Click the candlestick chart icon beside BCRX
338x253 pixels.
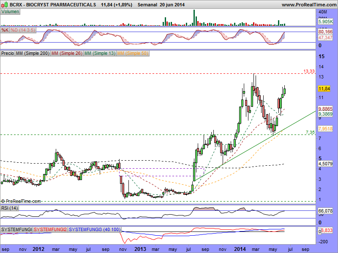(5, 4)
